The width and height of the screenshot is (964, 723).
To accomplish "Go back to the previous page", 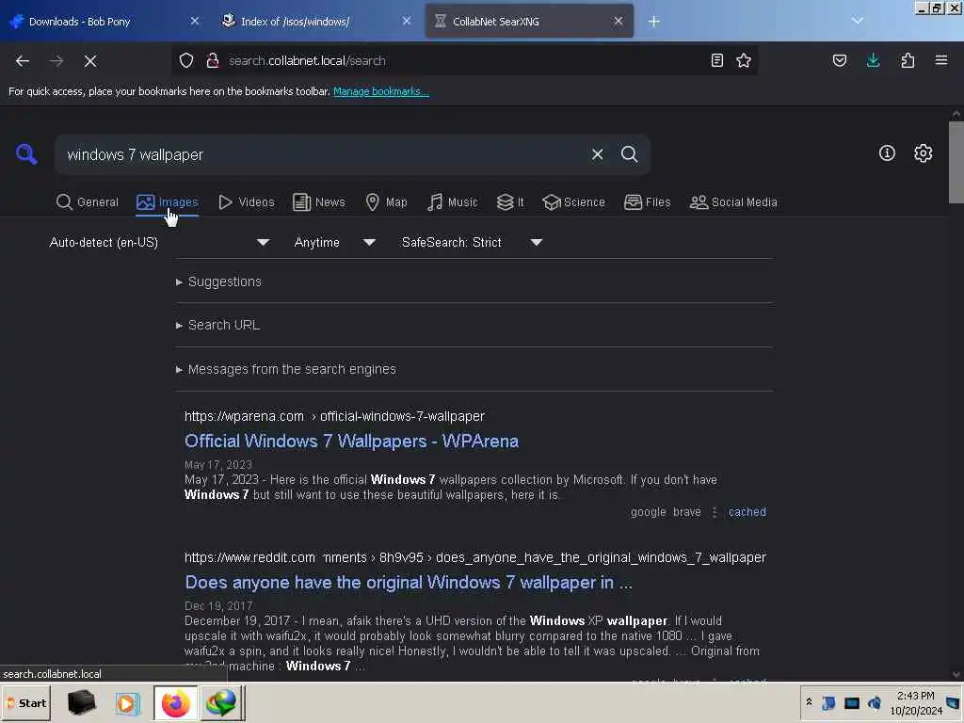I will 23,61.
